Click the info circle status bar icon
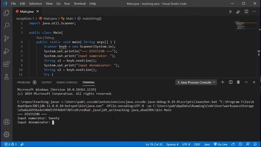 pyautogui.click(x=240, y=144)
